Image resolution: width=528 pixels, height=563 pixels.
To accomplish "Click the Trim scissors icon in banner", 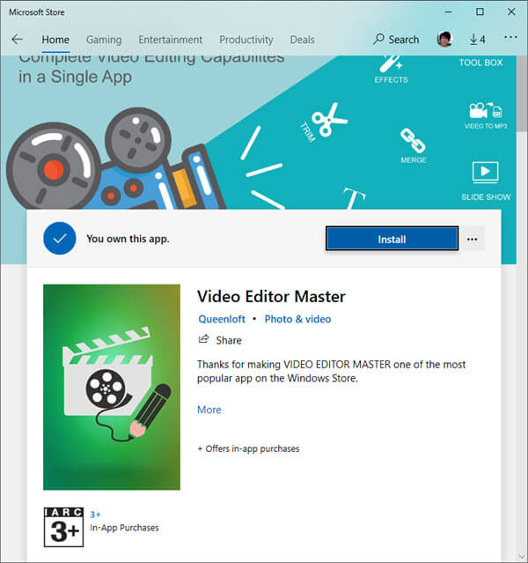I will coord(328,120).
